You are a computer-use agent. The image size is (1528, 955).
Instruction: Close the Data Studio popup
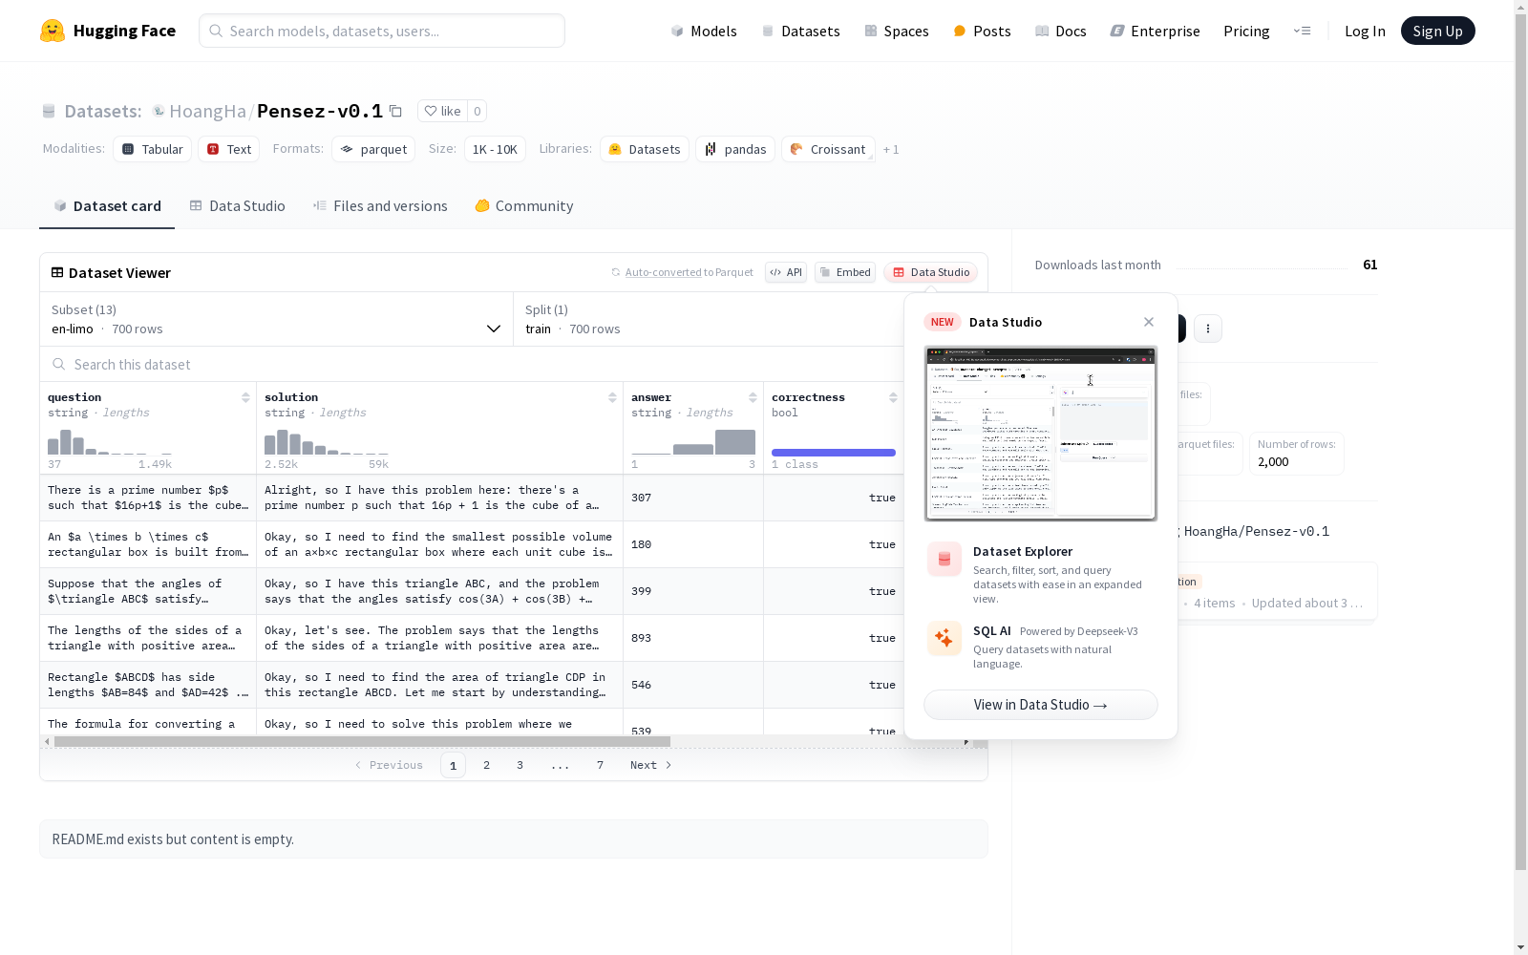(x=1149, y=322)
